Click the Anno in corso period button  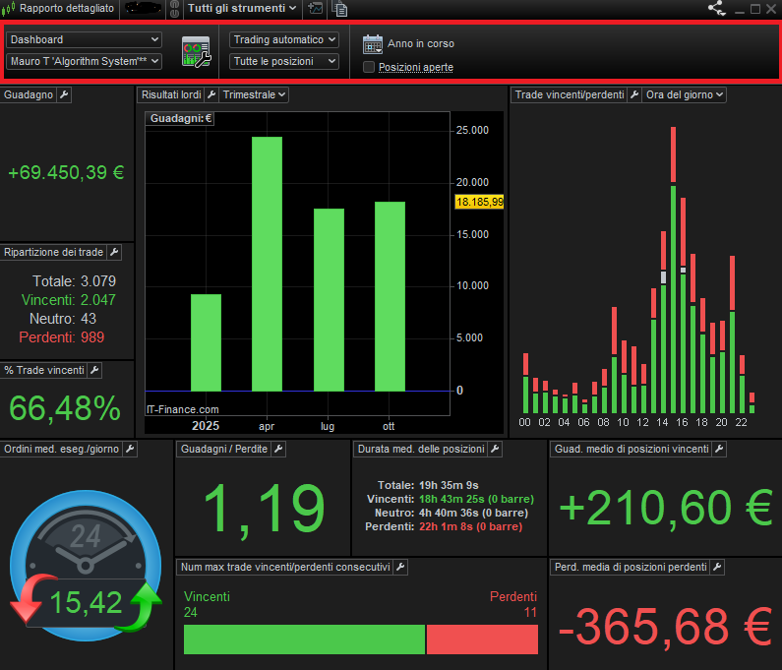point(420,43)
